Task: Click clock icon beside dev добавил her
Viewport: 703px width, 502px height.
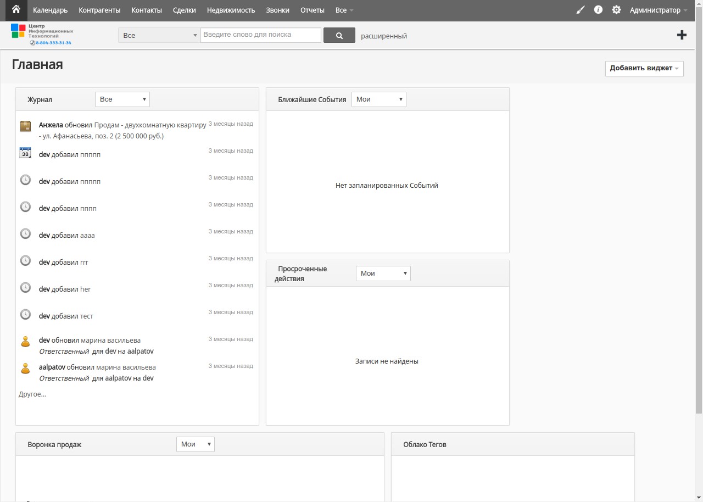Action: point(25,287)
